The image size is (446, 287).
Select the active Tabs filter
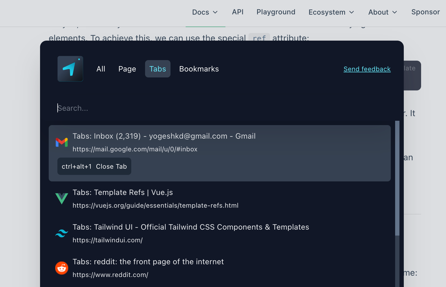[158, 69]
